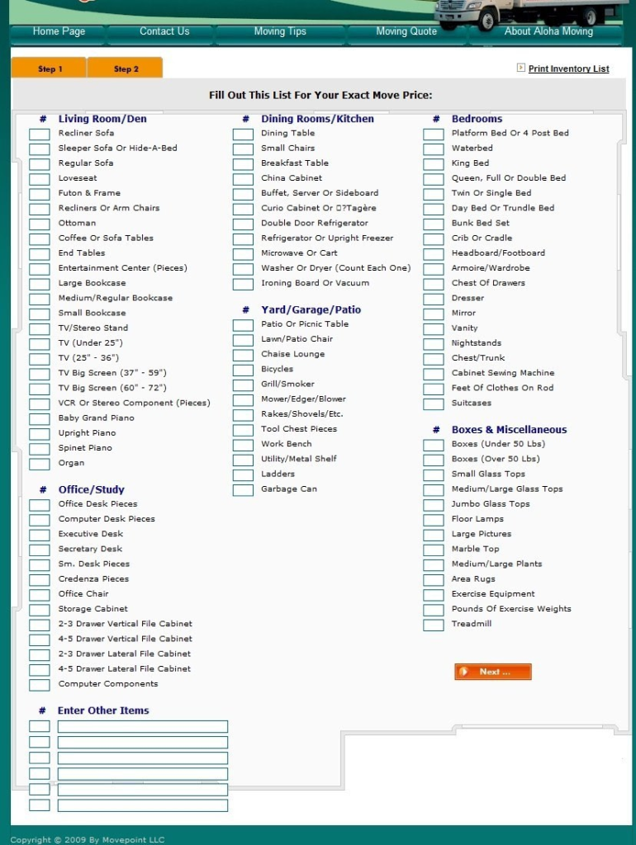Screen dimensions: 636x845
Task: Open About Aloha Moving in the navigation
Action: tap(548, 32)
